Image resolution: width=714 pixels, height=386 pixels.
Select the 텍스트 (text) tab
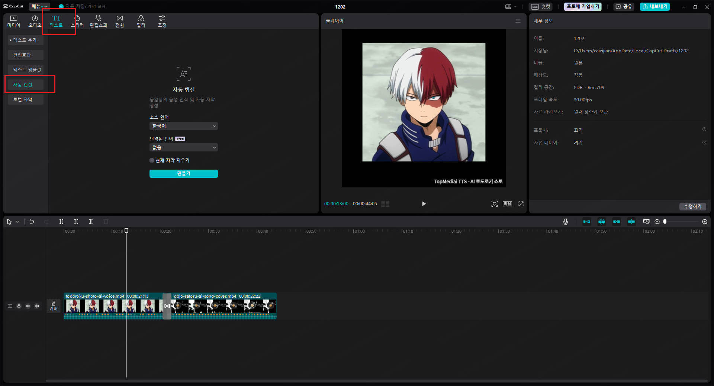point(56,21)
